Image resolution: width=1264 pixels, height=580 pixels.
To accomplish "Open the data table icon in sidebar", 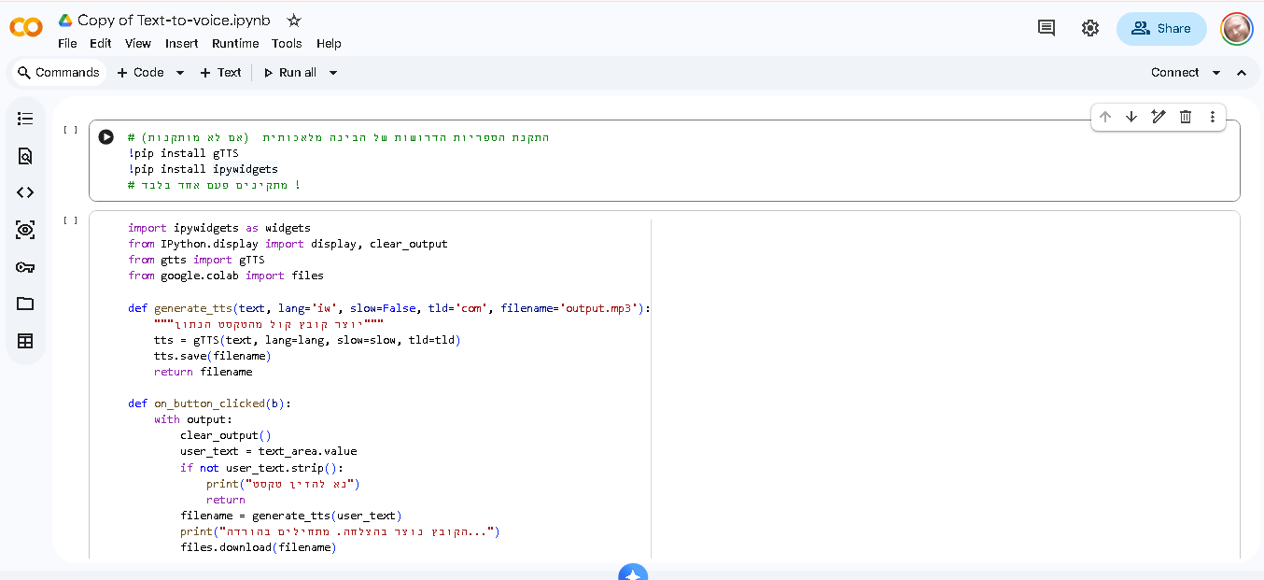I will [x=25, y=341].
